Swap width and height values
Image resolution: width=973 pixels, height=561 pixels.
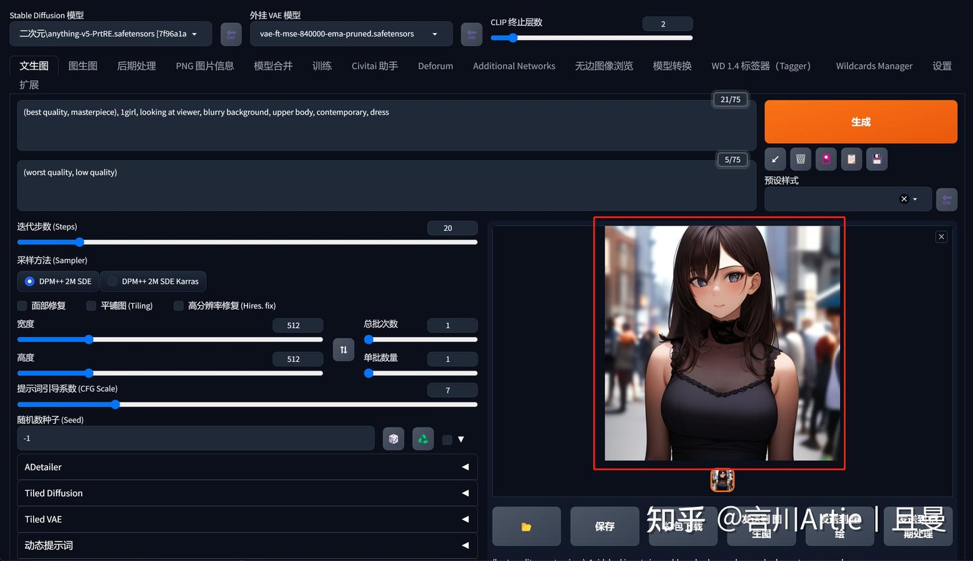pos(343,349)
